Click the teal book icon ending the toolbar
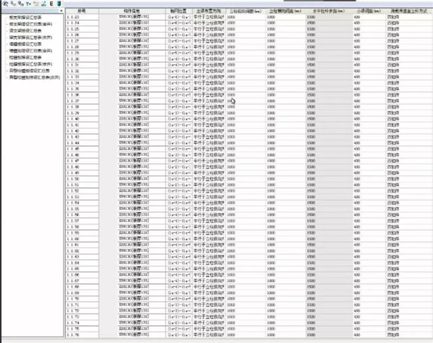 coord(59,4)
